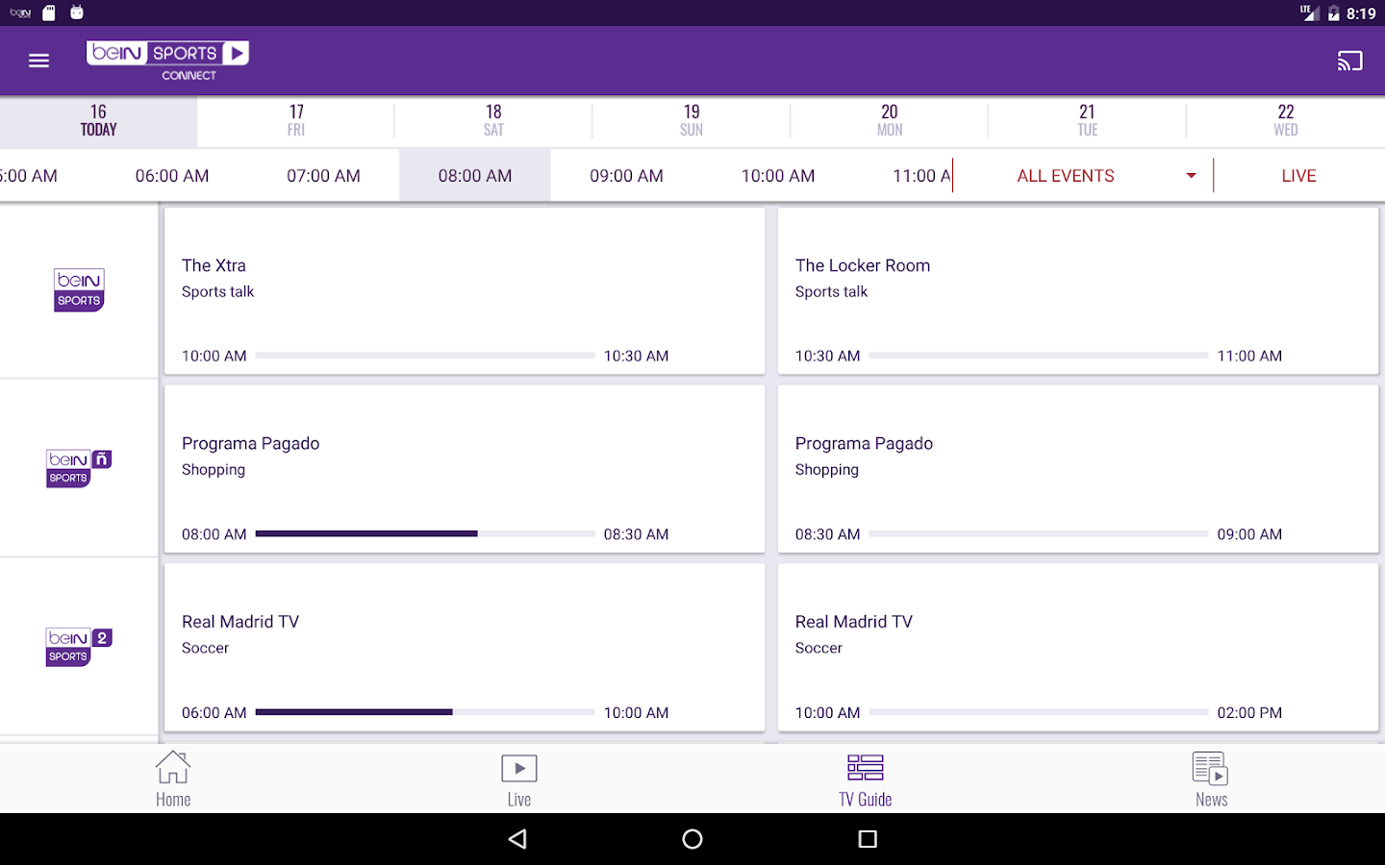Jump to the 09:00 AM time slot
This screenshot has height=865, width=1385.
(x=626, y=176)
